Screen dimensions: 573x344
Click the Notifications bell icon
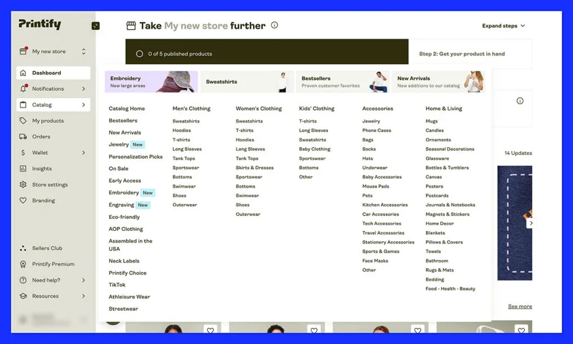[x=23, y=89]
